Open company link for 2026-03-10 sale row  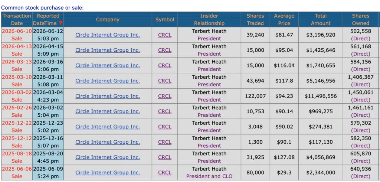[108, 81]
